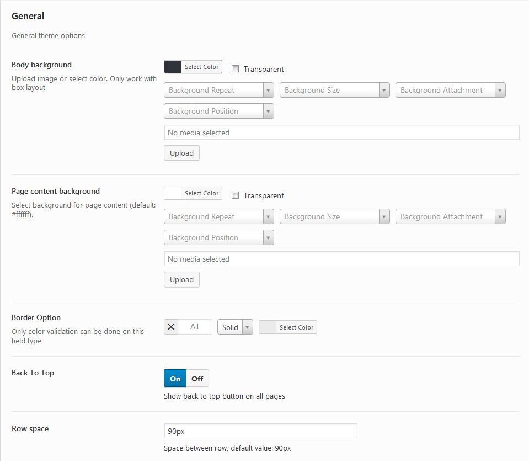Open Body background Background Attachment dropdown
This screenshot has width=529, height=461.
(x=450, y=90)
